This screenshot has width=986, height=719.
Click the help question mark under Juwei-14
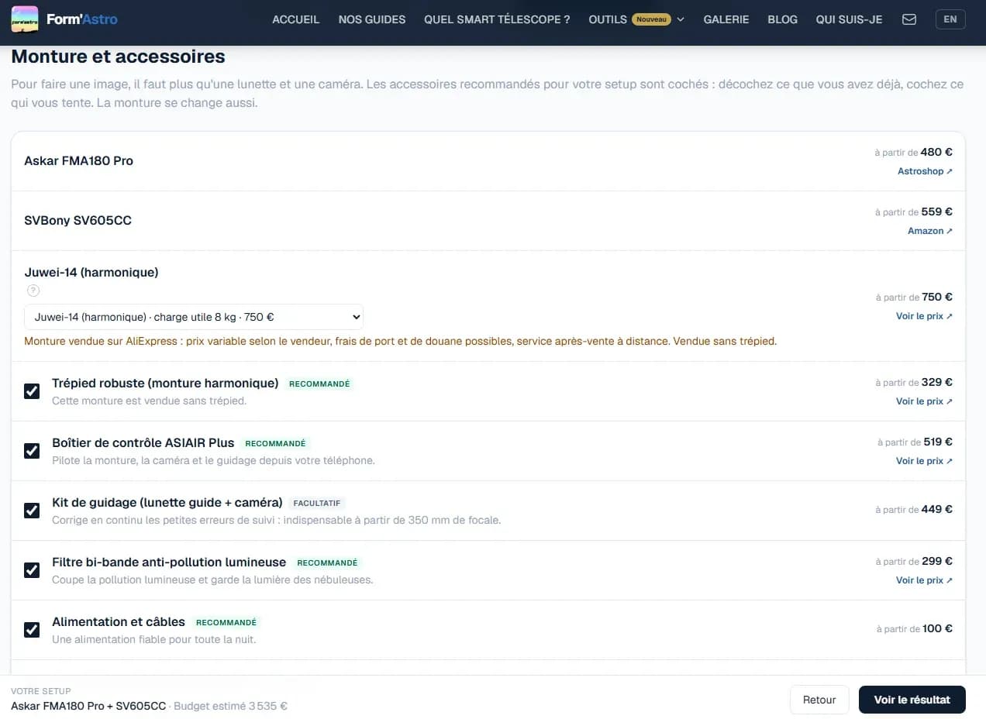pos(33,291)
